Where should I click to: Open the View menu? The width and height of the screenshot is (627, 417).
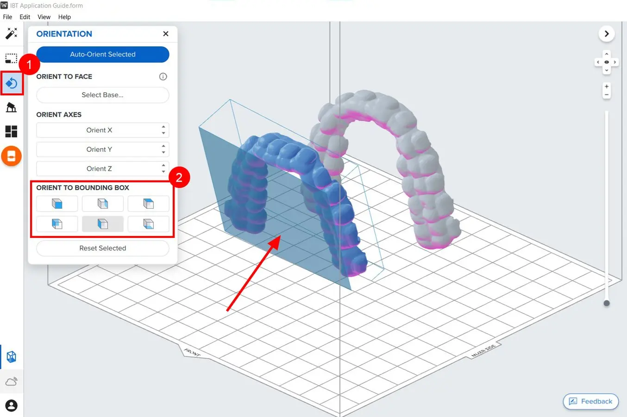(x=44, y=17)
